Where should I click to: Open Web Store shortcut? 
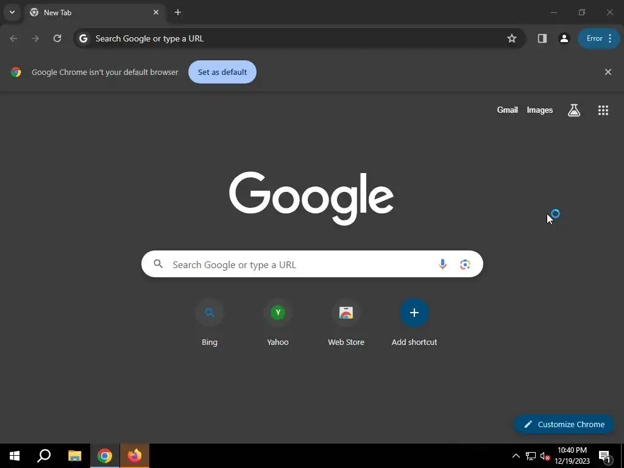(x=346, y=323)
